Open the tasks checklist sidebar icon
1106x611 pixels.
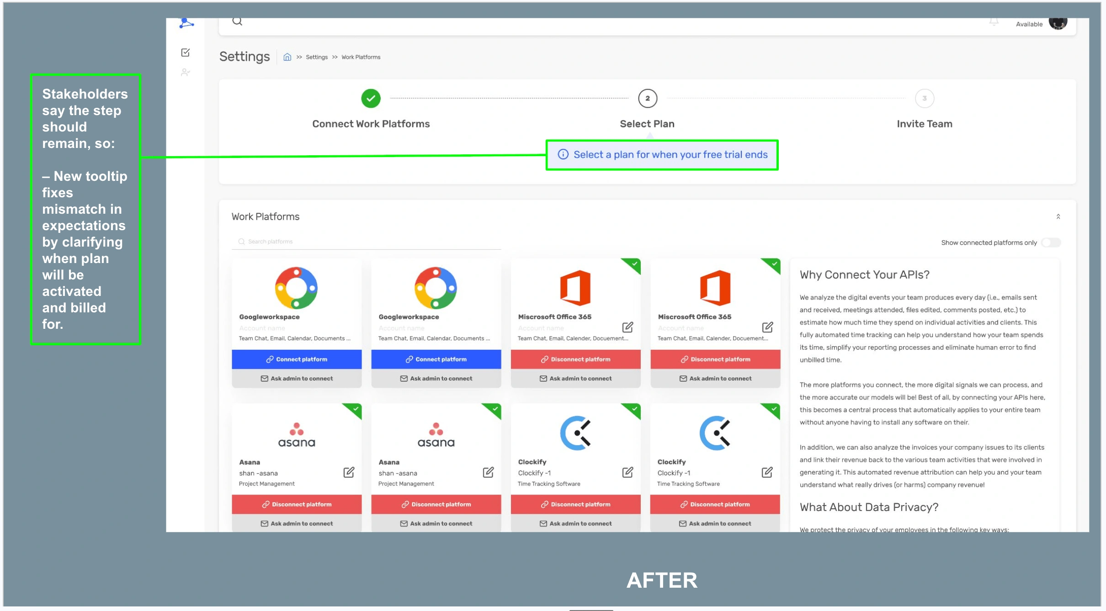pyautogui.click(x=185, y=53)
